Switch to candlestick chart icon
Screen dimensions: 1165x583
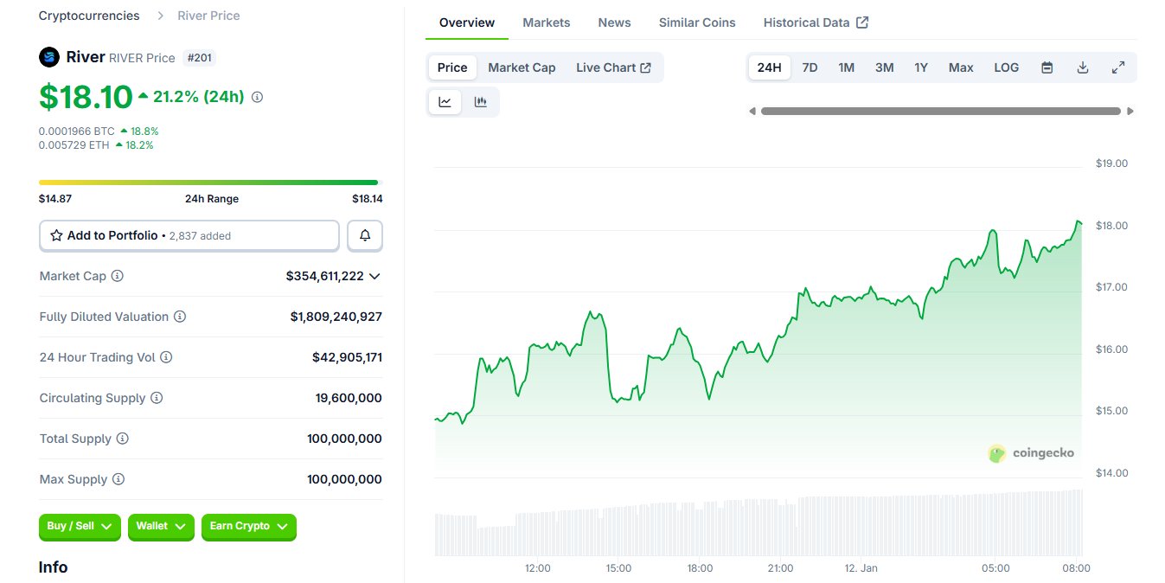pyautogui.click(x=481, y=102)
